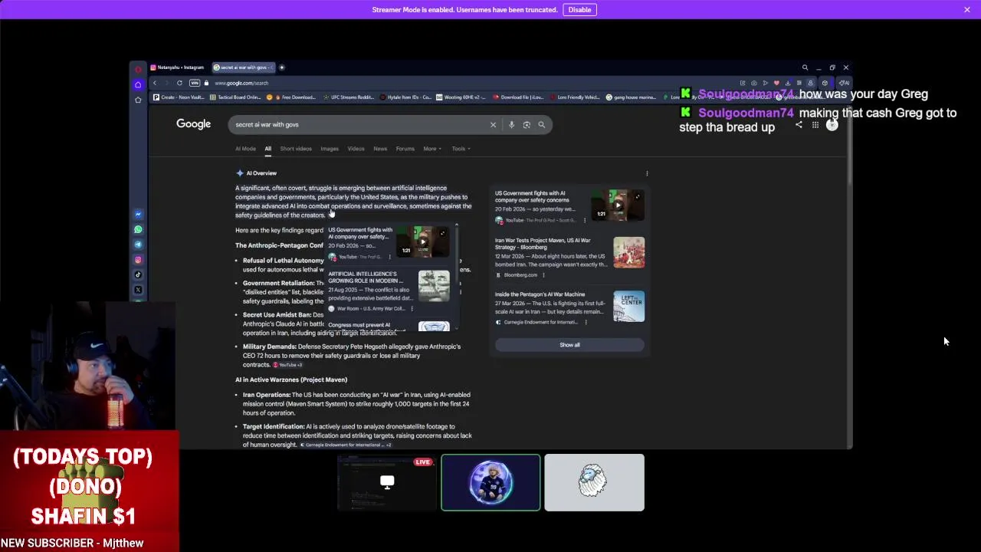This screenshot has width=981, height=552.
Task: Click the share icon near apps grid
Action: [799, 125]
